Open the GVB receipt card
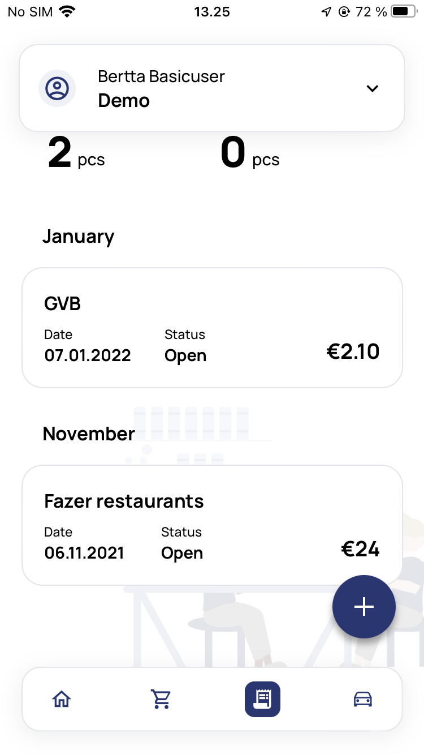The width and height of the screenshot is (424, 755). (211, 327)
